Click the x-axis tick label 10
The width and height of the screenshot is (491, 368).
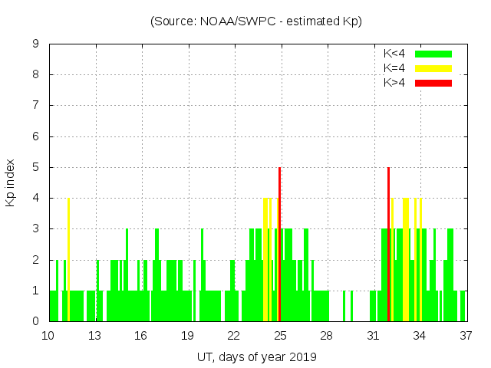(48, 336)
